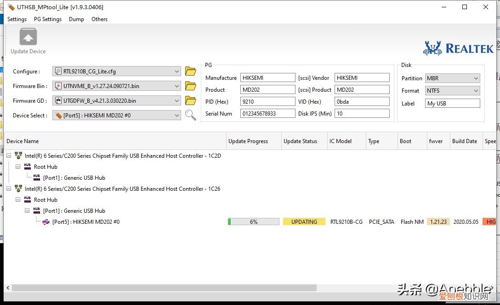Image resolution: width=500 pixels, height=305 pixels.
Task: Select the HIKSEMI MD202 USB device icon
Action: point(46,222)
